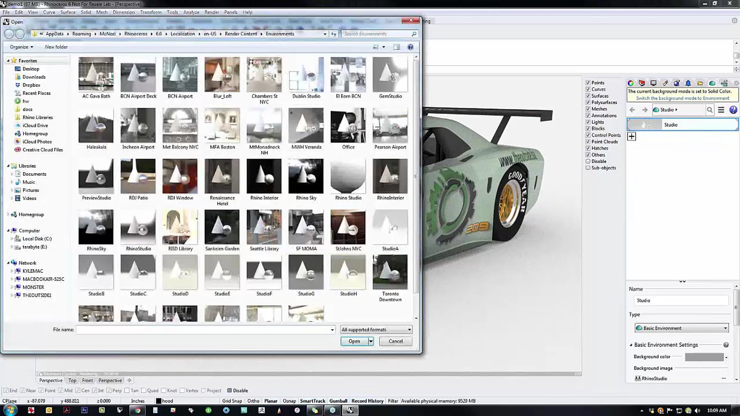Click the blue help icon in Environments panel
Viewport: 740px width, 416px height.
pos(733,110)
